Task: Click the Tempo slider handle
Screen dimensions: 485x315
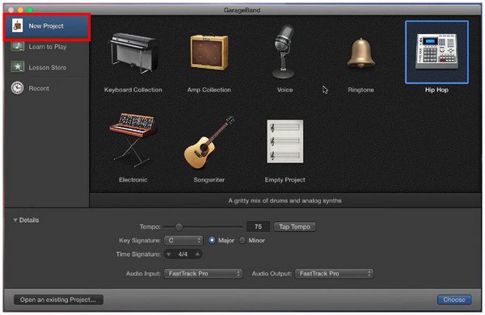Action: click(179, 227)
